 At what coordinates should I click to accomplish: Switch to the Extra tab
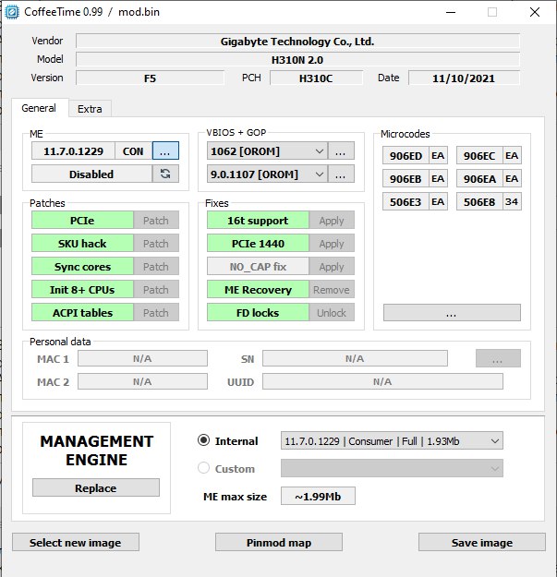[x=90, y=109]
